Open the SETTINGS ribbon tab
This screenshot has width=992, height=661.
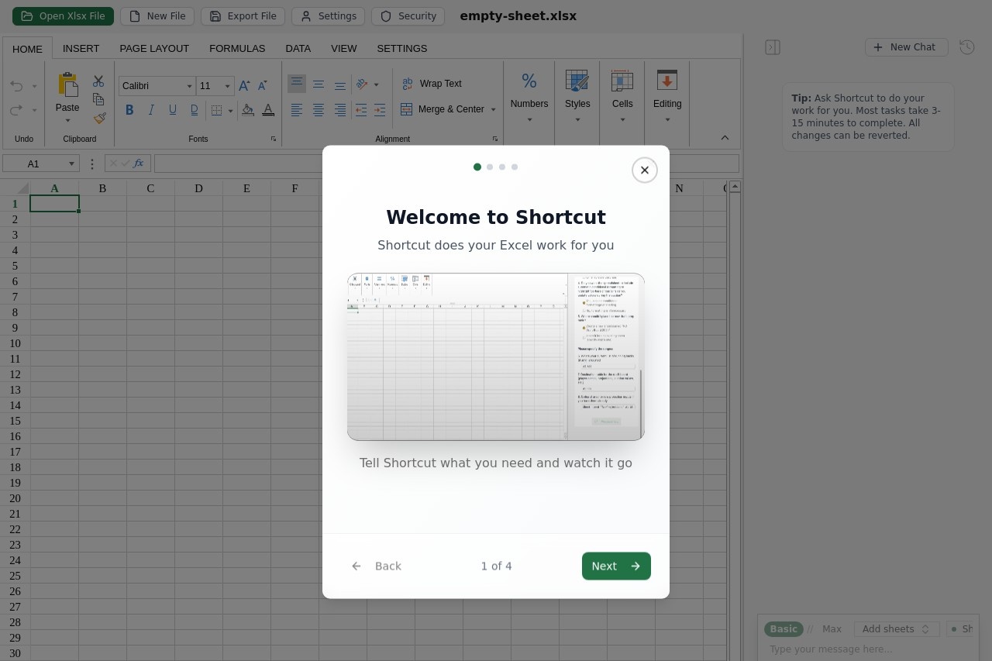coord(401,48)
